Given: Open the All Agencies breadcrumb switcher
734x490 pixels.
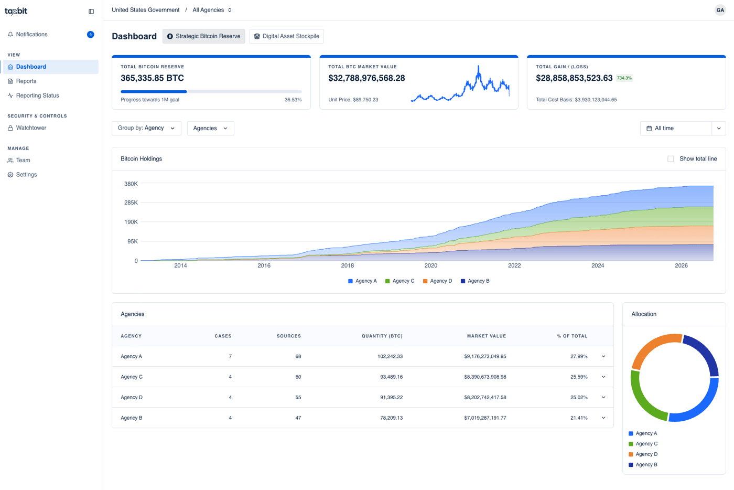Looking at the screenshot, I should tap(212, 10).
